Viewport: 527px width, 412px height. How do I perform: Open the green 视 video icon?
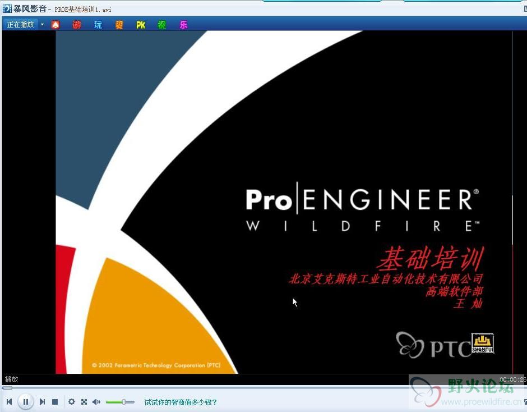(161, 25)
